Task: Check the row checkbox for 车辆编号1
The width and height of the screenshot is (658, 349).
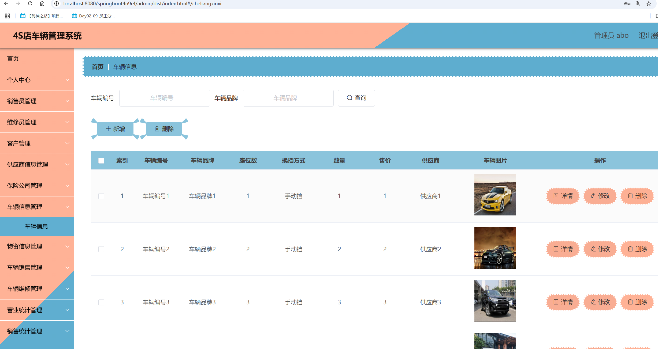Action: tap(101, 196)
